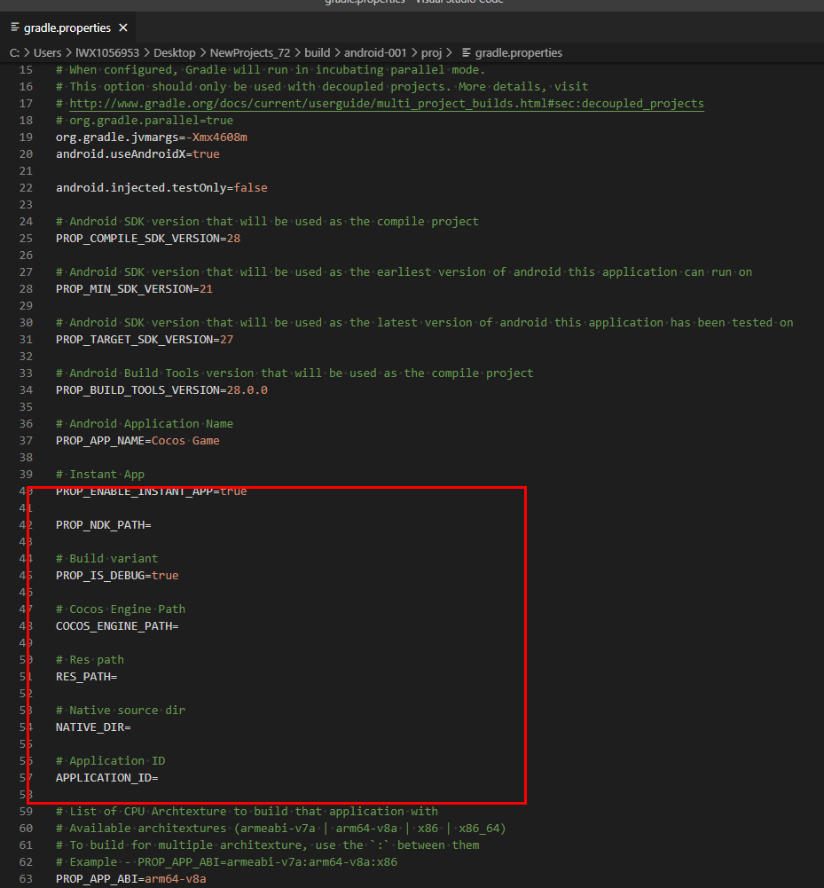Open the "build" breadcrumb dropdown
Screen dimensions: 824x888
click(x=317, y=52)
